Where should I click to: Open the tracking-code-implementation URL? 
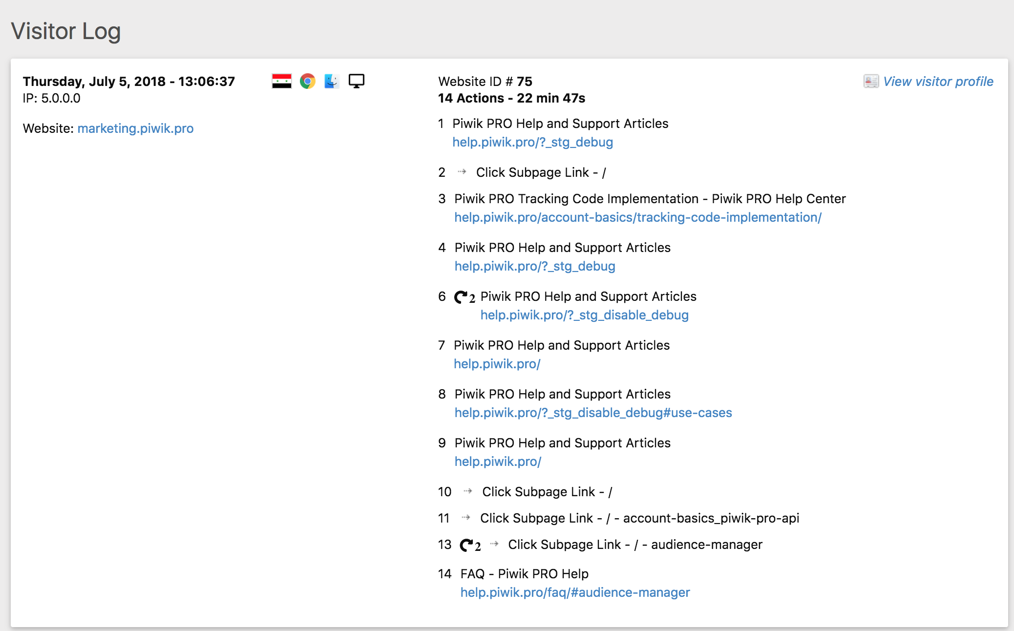pos(638,217)
